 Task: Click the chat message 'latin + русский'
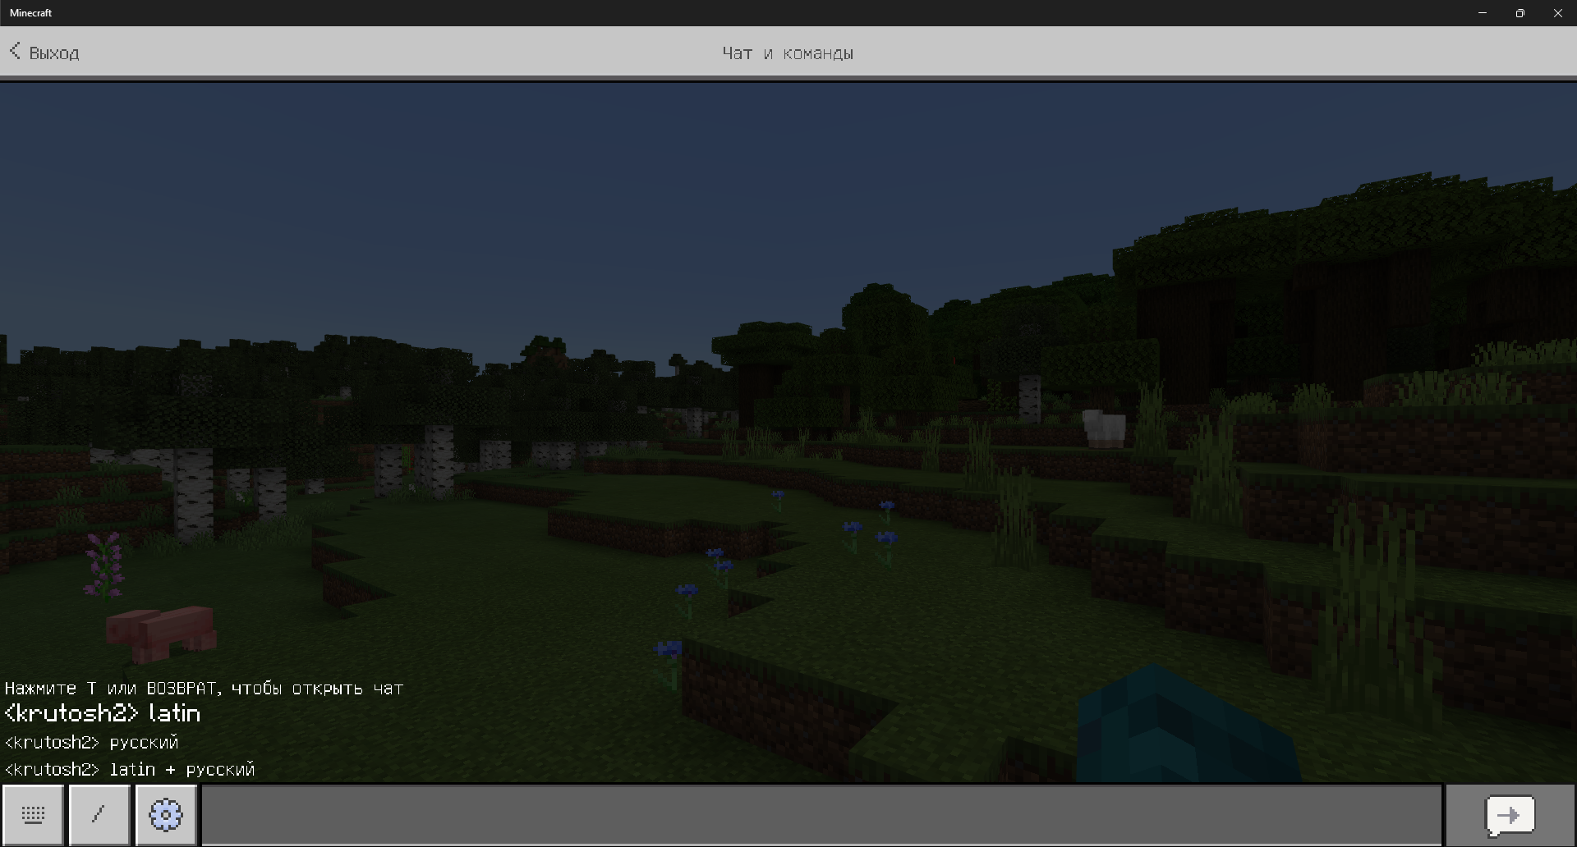[130, 770]
